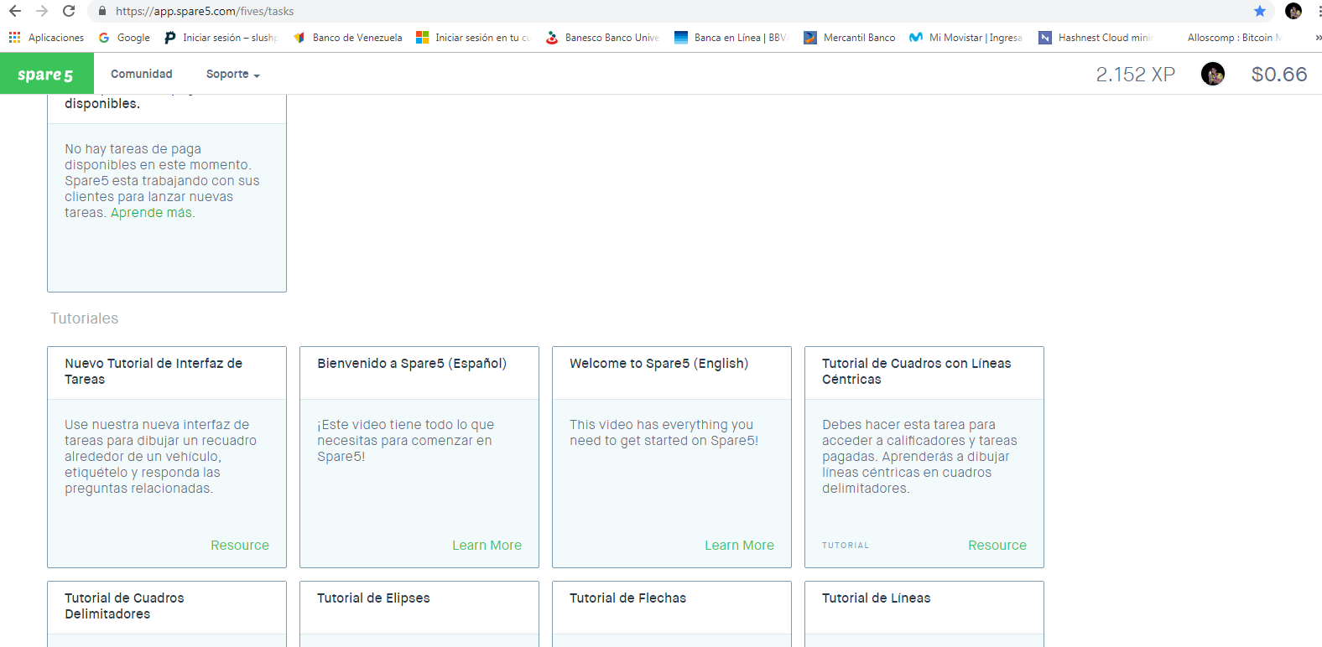Click the site lock icon in the address bar
The image size is (1322, 647).
click(102, 11)
